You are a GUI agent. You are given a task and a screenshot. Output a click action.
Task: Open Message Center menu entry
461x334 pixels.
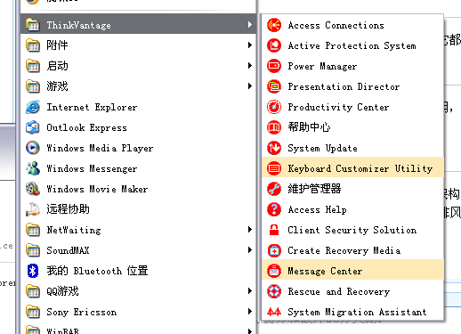tap(352, 271)
